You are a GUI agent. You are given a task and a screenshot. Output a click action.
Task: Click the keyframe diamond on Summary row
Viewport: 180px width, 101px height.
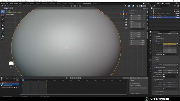tap(47, 82)
